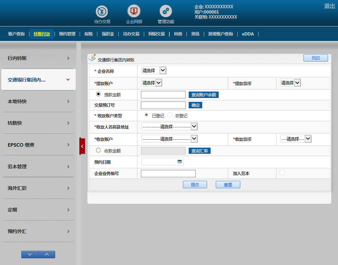The image size is (338, 265).
Task: Open 网银交易 menu
Action: (156, 34)
